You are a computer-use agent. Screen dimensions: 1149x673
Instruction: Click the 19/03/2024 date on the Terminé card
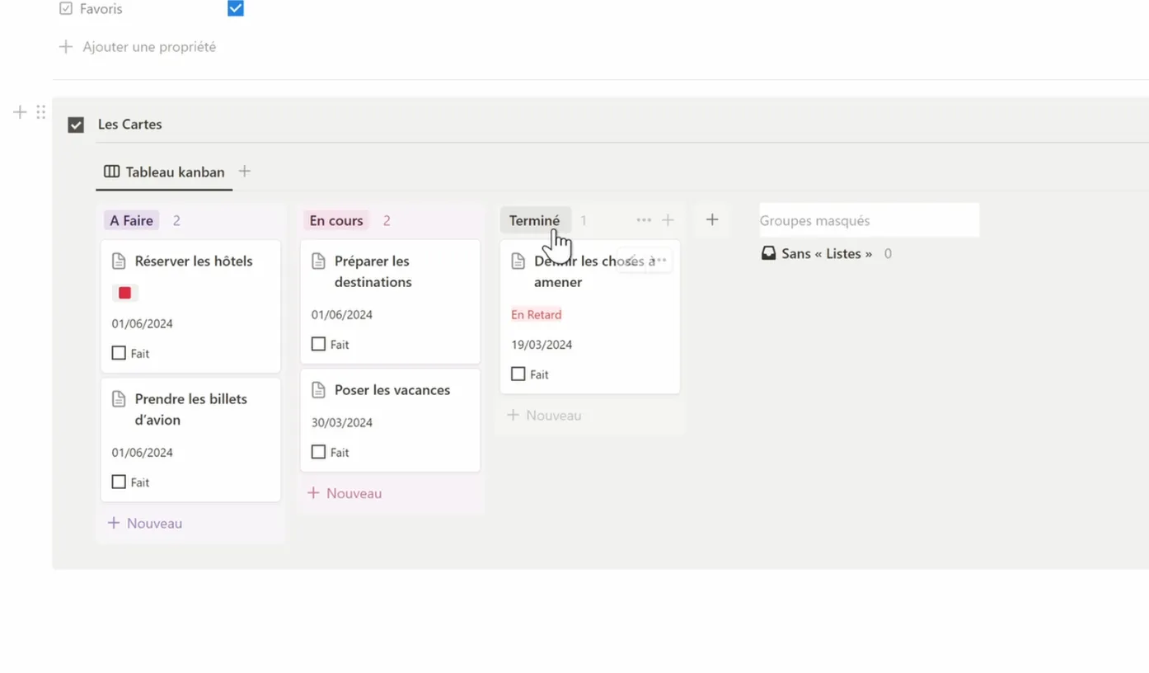[x=542, y=345]
